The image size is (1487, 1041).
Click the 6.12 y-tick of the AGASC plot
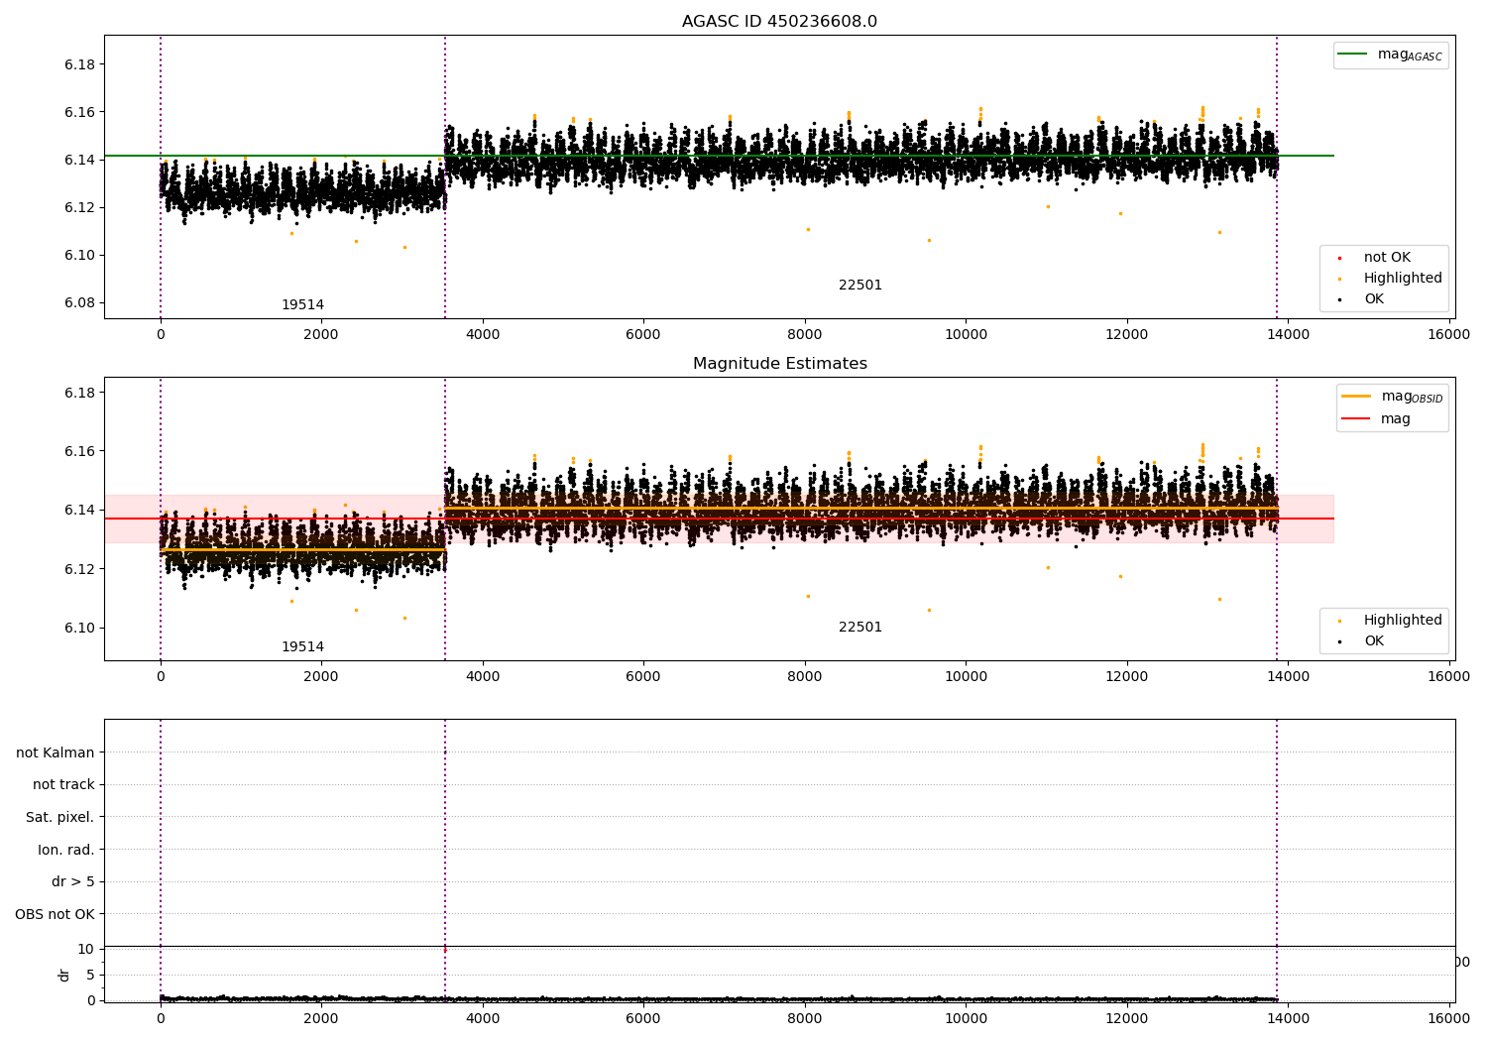click(79, 208)
